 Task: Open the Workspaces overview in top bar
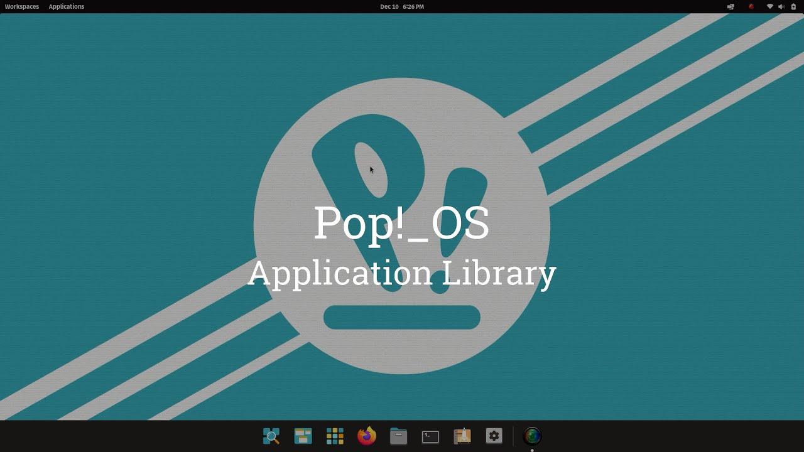[x=22, y=6]
